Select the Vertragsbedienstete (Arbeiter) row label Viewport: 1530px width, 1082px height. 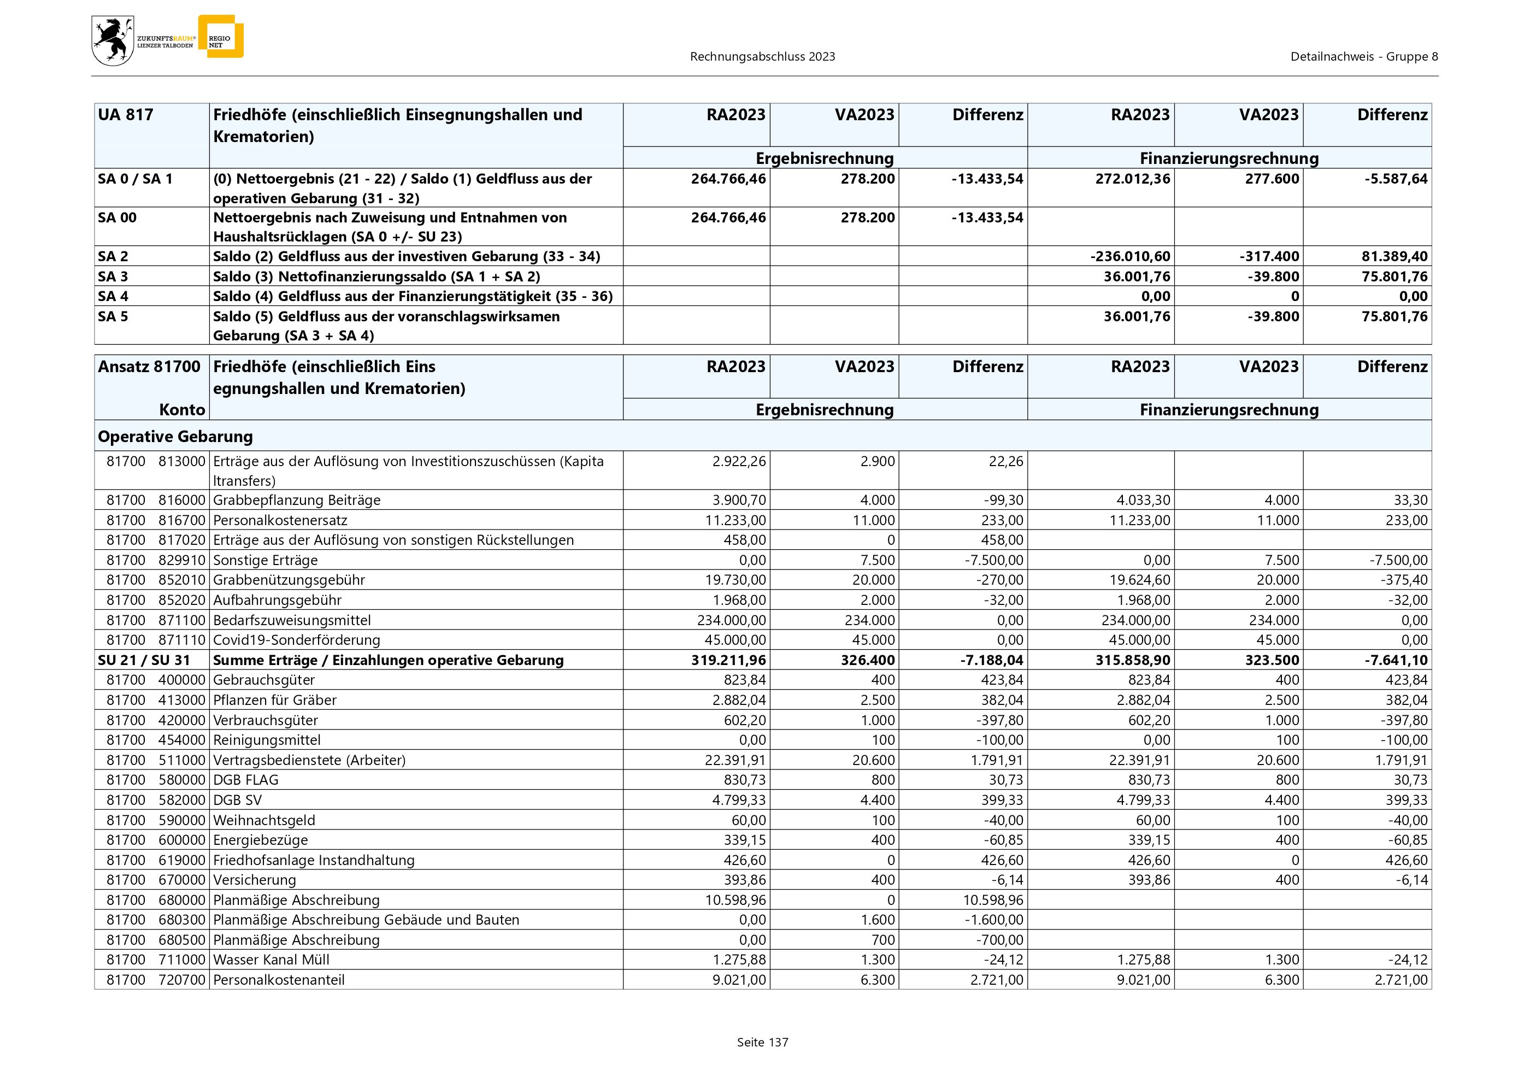pos(309,760)
